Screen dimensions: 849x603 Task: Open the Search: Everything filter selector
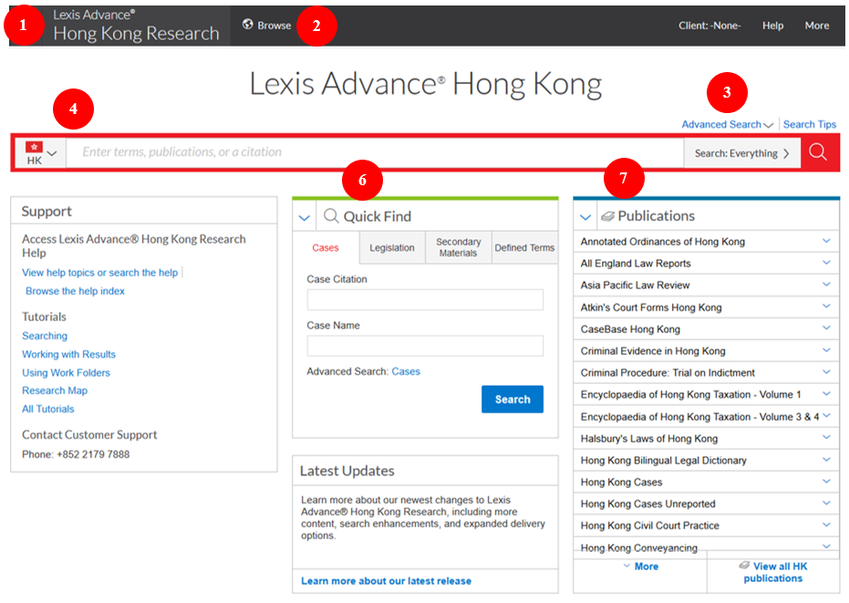(x=741, y=153)
